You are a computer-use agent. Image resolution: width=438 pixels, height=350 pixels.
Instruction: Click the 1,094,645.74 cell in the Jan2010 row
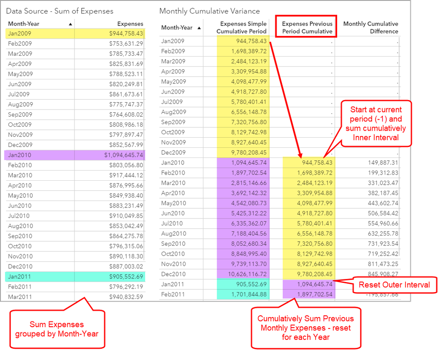(x=249, y=163)
